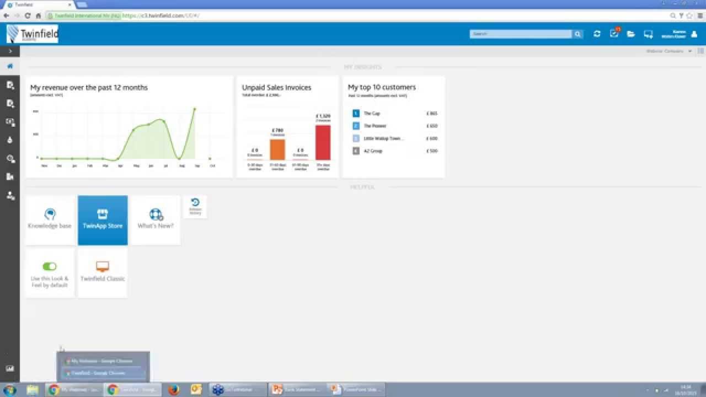Image resolution: width=706 pixels, height=397 pixels.
Task: Open the chart icon at the sidebar bottom
Action: [10, 368]
